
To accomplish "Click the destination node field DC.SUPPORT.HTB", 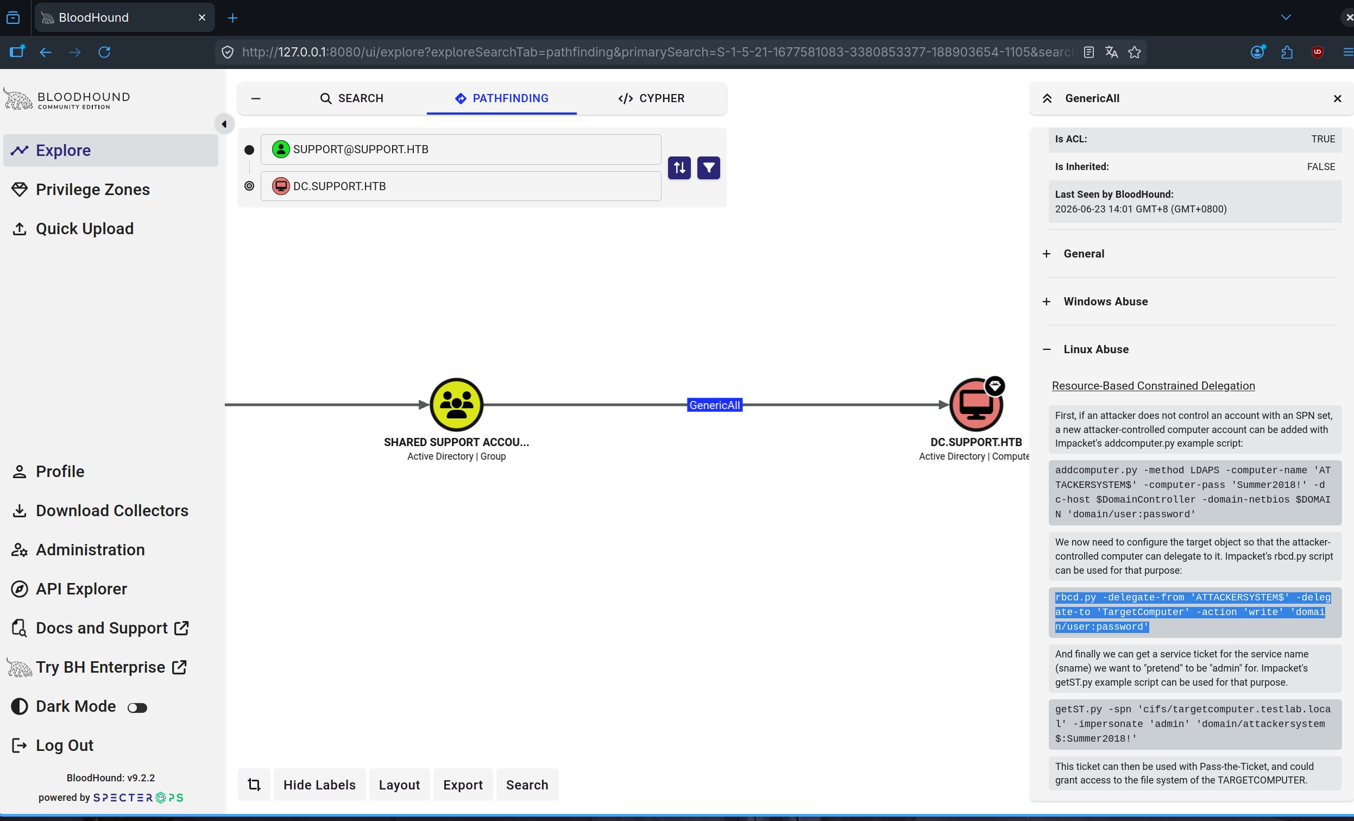I will point(461,186).
